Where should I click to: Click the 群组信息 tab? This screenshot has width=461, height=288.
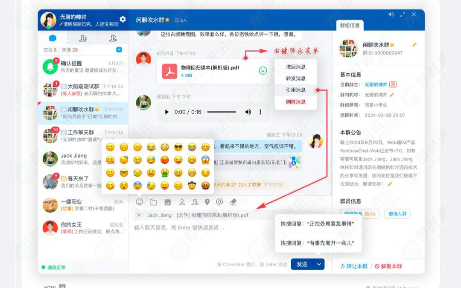tap(350, 25)
